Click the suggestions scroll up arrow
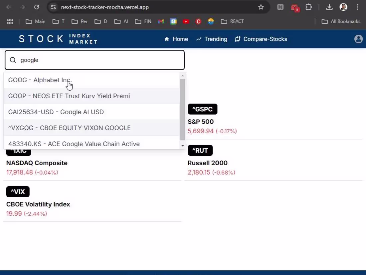This screenshot has height=275, width=366. [183, 76]
